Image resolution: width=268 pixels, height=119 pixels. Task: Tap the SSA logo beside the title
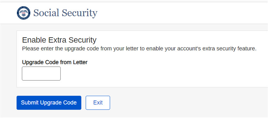[x=23, y=13]
